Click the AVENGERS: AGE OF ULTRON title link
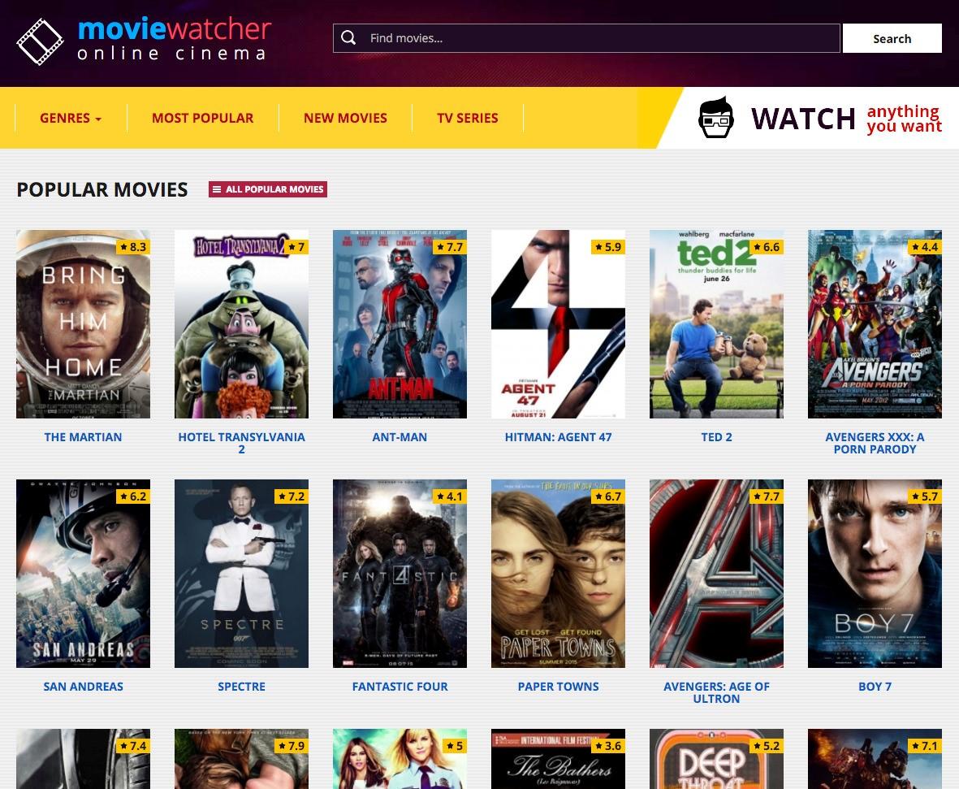 click(716, 693)
